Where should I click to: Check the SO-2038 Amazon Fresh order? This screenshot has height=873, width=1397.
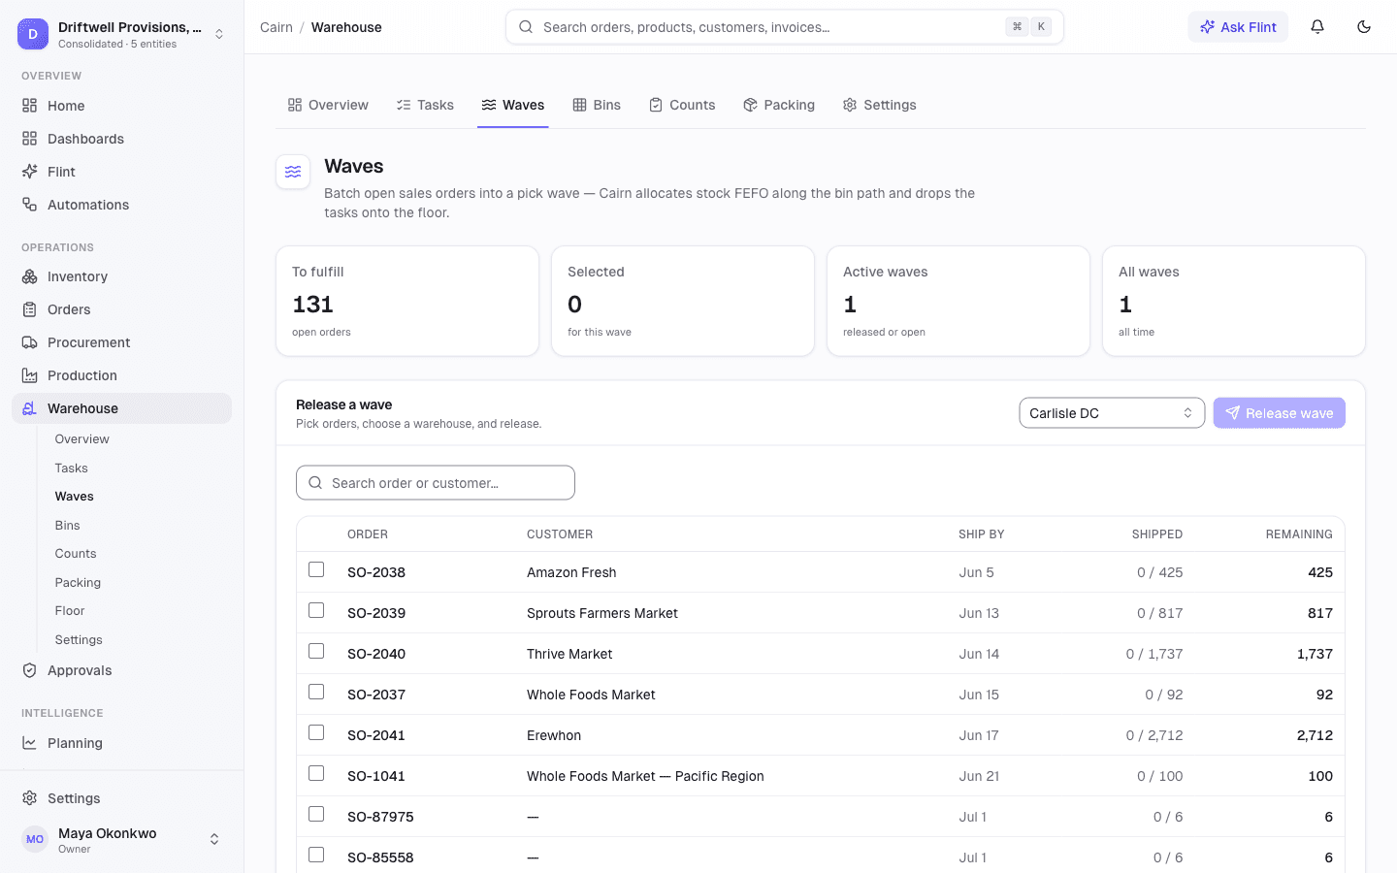[316, 569]
